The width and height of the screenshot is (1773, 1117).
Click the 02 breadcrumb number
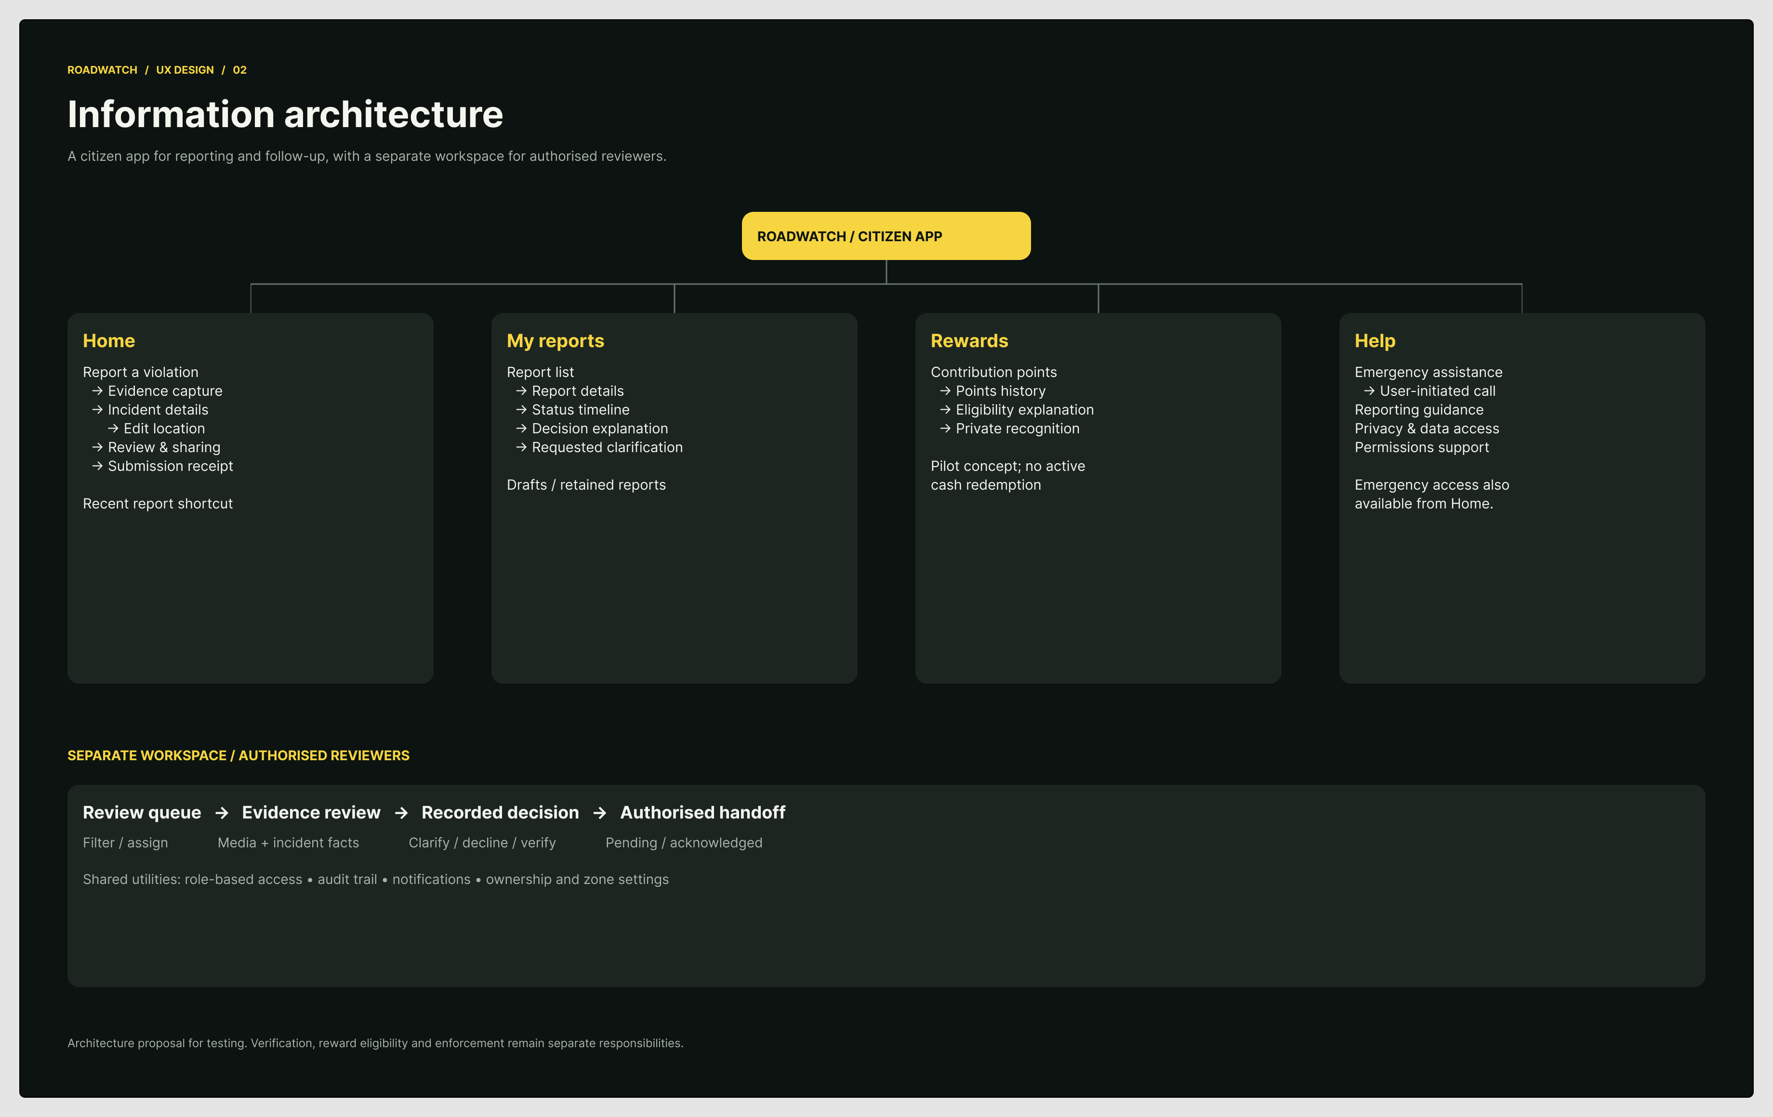click(x=240, y=70)
